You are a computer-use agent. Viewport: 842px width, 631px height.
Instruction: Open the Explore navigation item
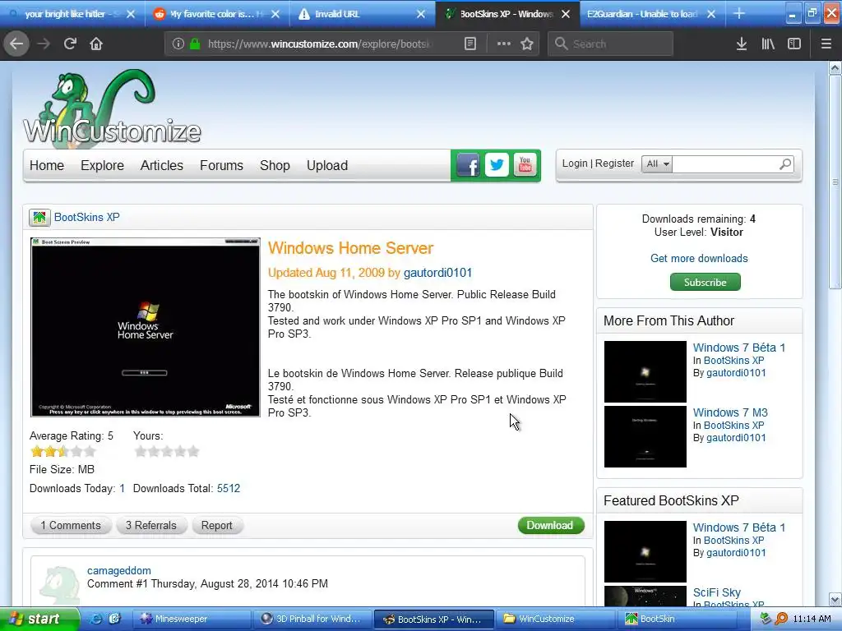coord(102,165)
